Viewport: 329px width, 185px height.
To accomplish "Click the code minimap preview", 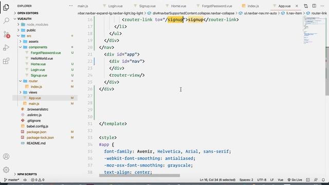I will click(x=314, y=30).
